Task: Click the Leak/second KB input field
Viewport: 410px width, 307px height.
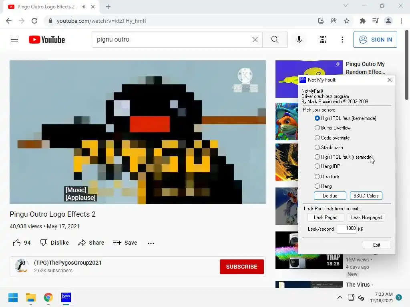Action: 347,229
